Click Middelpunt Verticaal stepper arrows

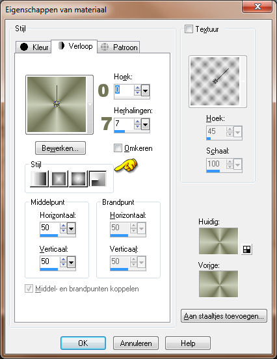click(63, 262)
